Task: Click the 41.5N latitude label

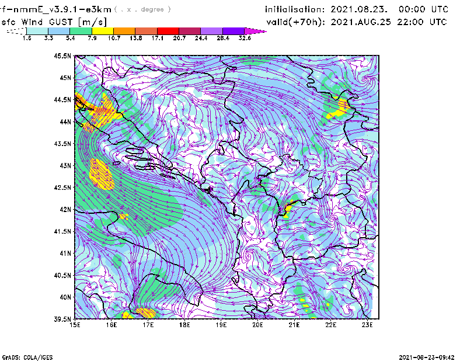Action: [x=62, y=231]
